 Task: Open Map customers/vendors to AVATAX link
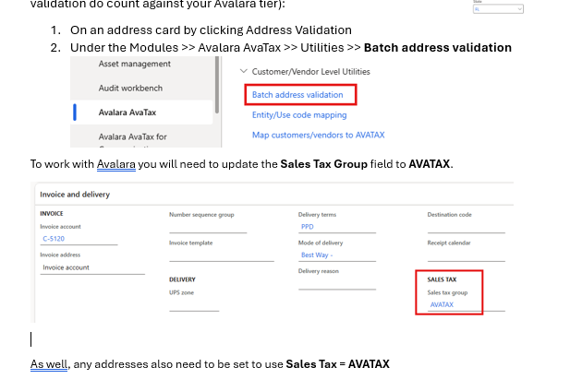pos(318,135)
